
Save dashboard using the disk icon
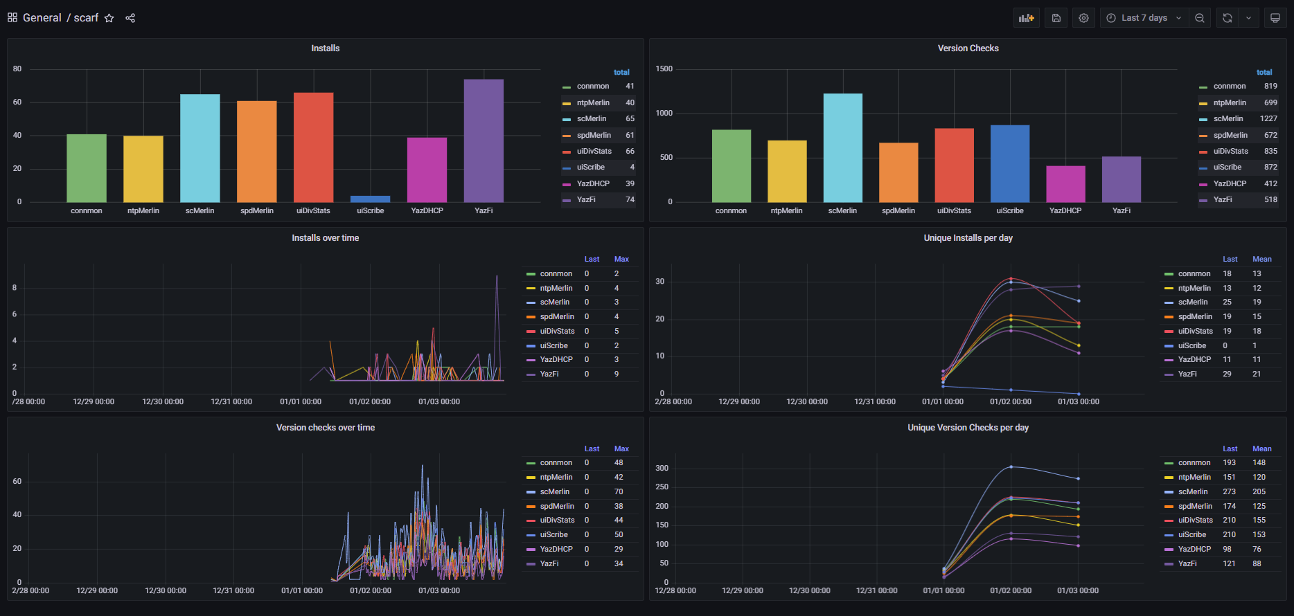(x=1056, y=18)
